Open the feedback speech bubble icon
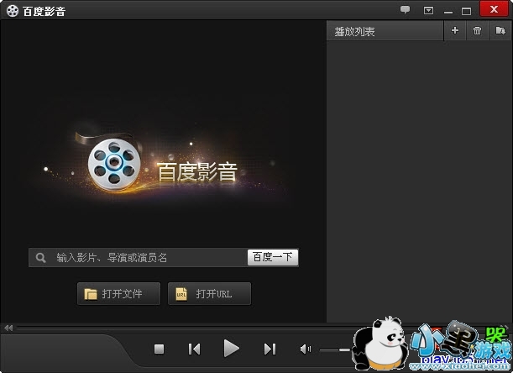Viewport: 513px width, 373px height. click(405, 10)
